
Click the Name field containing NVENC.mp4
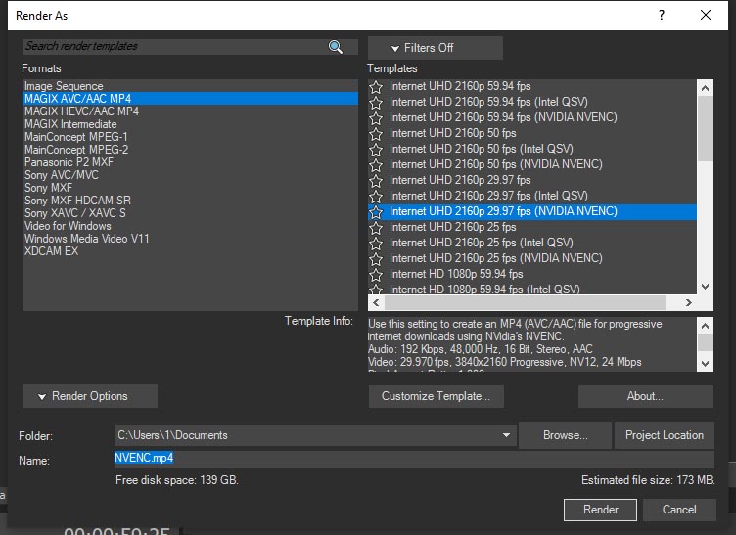414,458
